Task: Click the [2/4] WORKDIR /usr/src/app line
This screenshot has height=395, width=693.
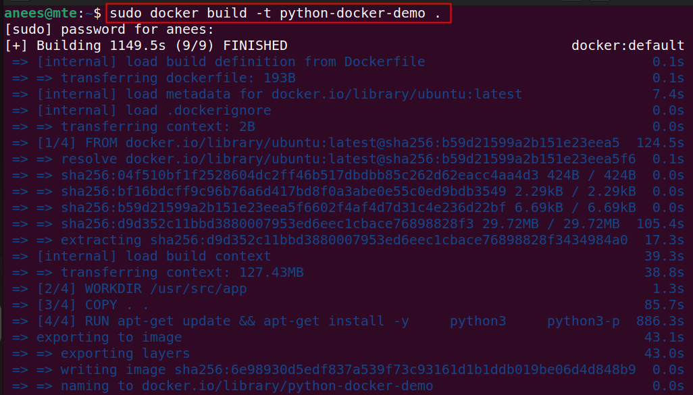Action: (x=141, y=289)
